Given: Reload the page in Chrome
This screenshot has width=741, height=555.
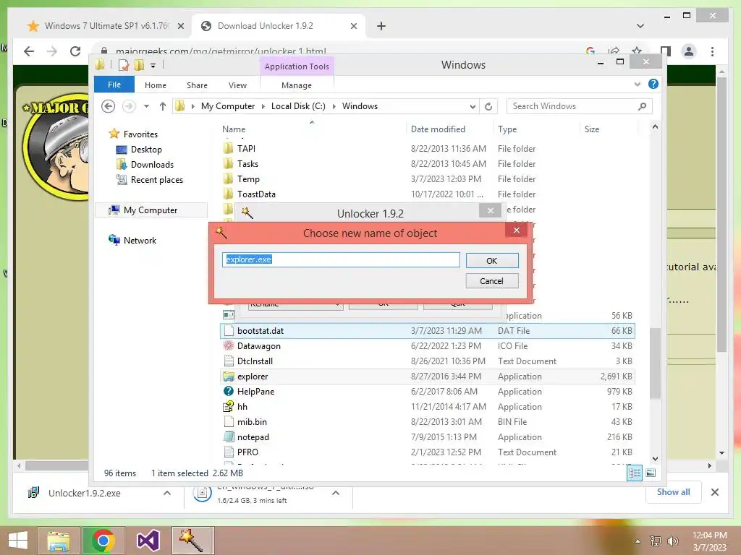Looking at the screenshot, I should [x=75, y=51].
